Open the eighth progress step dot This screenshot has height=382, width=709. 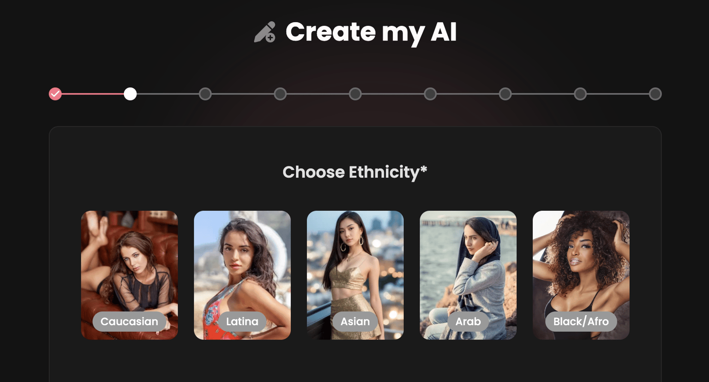(580, 94)
